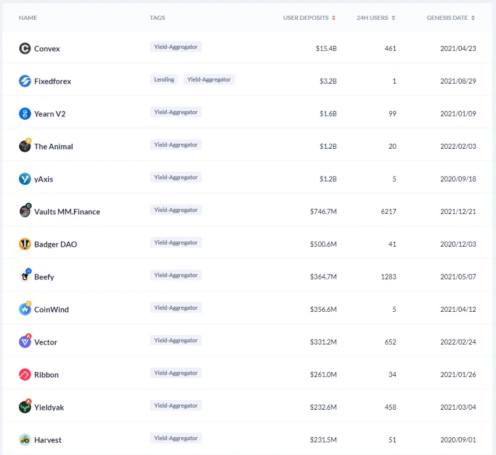Select the $500.6M deposits value

pyautogui.click(x=323, y=244)
